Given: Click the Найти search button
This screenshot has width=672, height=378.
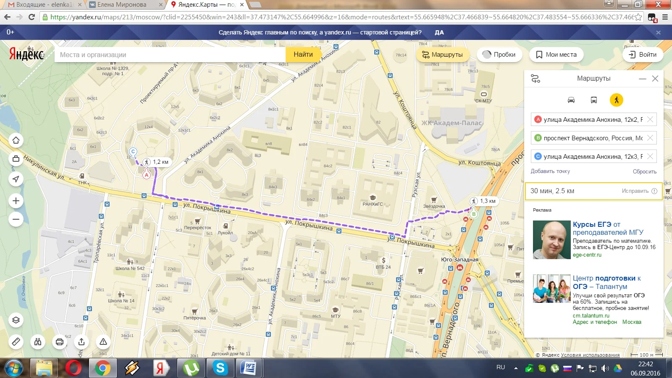Looking at the screenshot, I should 303,55.
